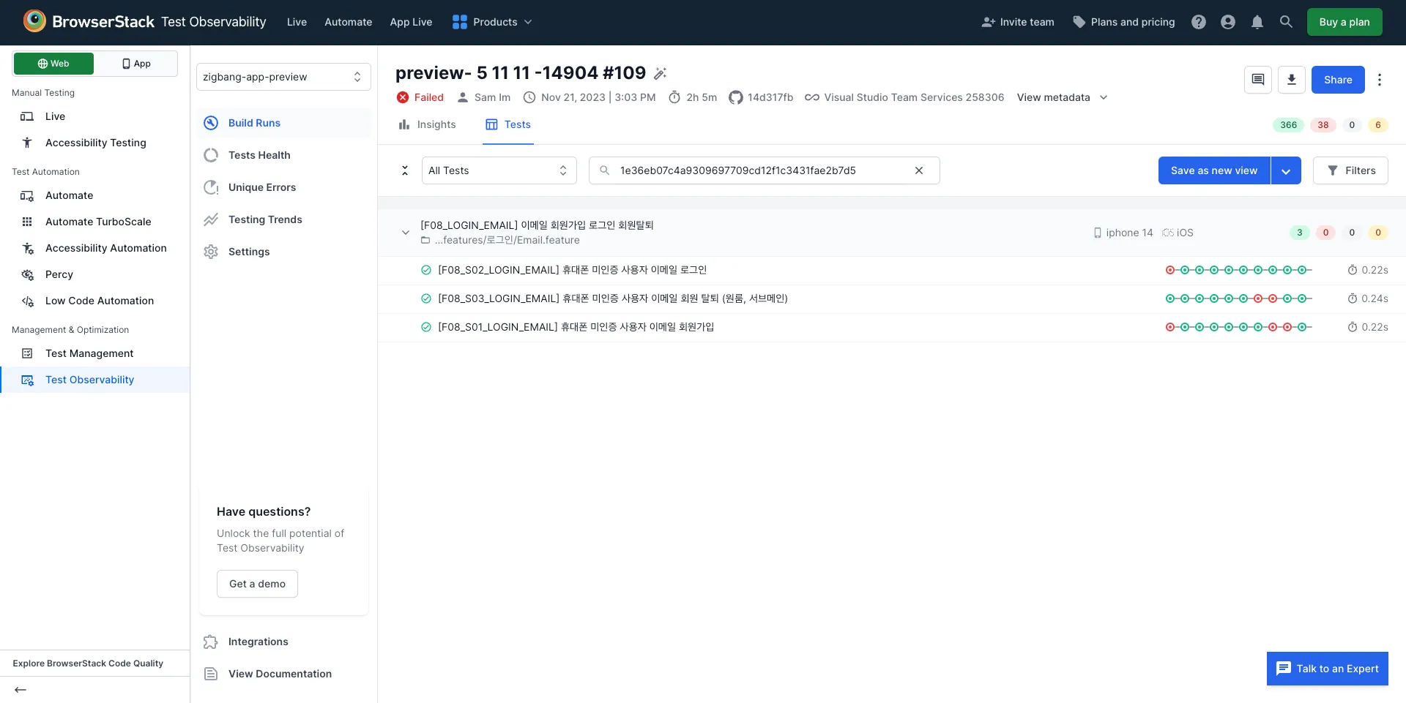The width and height of the screenshot is (1406, 703).
Task: Switch to the Insights tab
Action: pos(427,124)
